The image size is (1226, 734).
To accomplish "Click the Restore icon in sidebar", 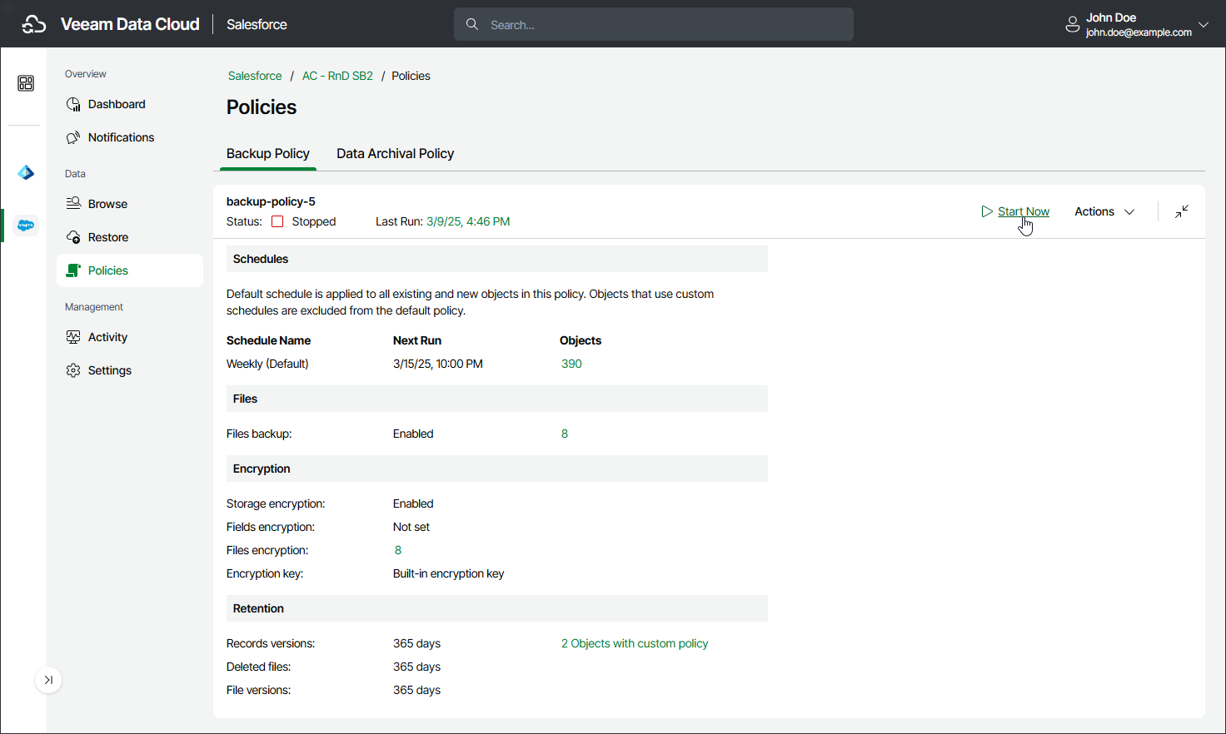I will click(73, 237).
